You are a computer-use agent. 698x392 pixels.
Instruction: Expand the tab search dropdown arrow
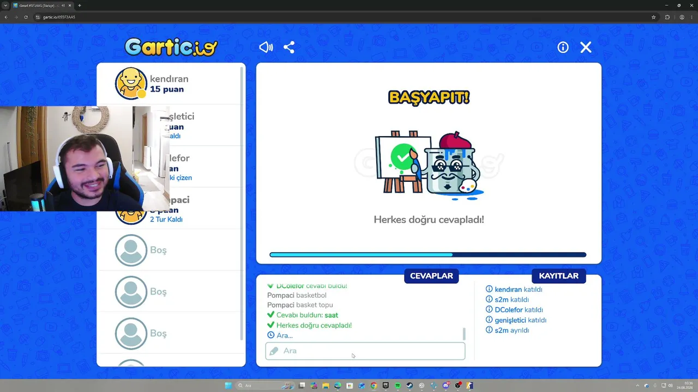point(5,5)
